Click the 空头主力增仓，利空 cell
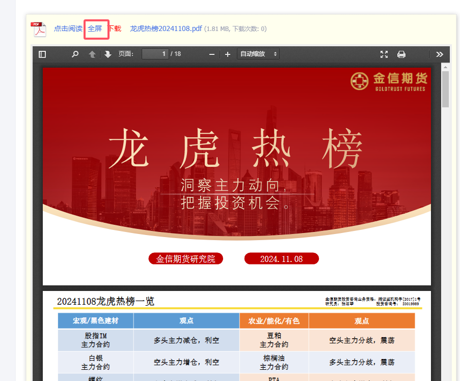Screen dimensions: 460x381 click(186, 362)
